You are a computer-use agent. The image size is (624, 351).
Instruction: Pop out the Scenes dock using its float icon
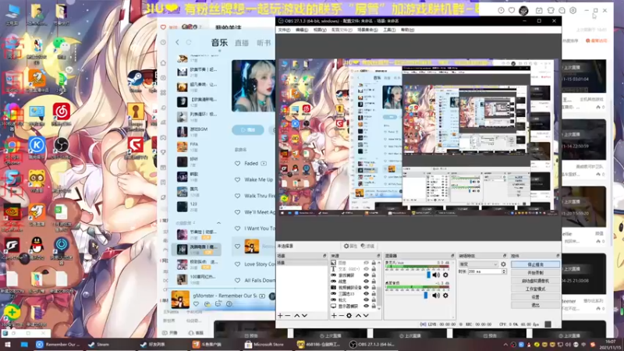click(x=324, y=256)
